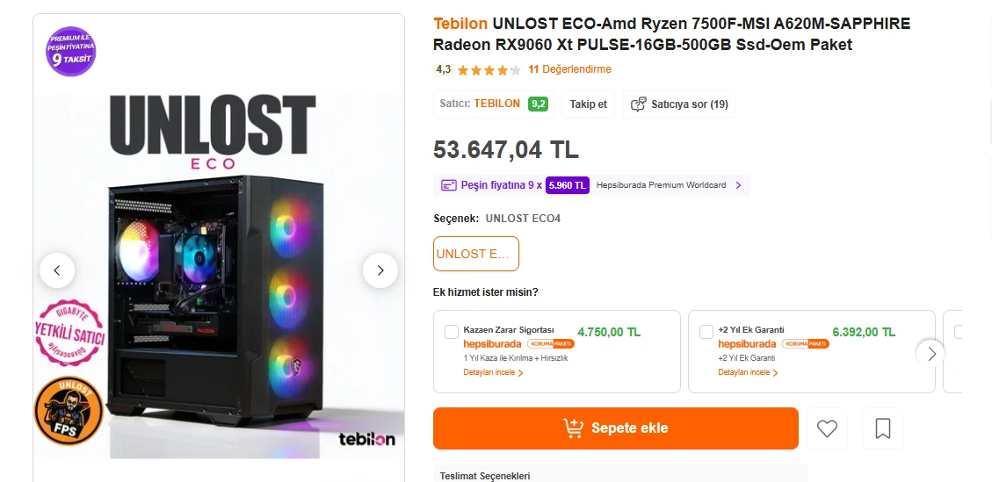This screenshot has height=482, width=992.
Task: Click the bookmark save-to-list icon
Action: [883, 428]
